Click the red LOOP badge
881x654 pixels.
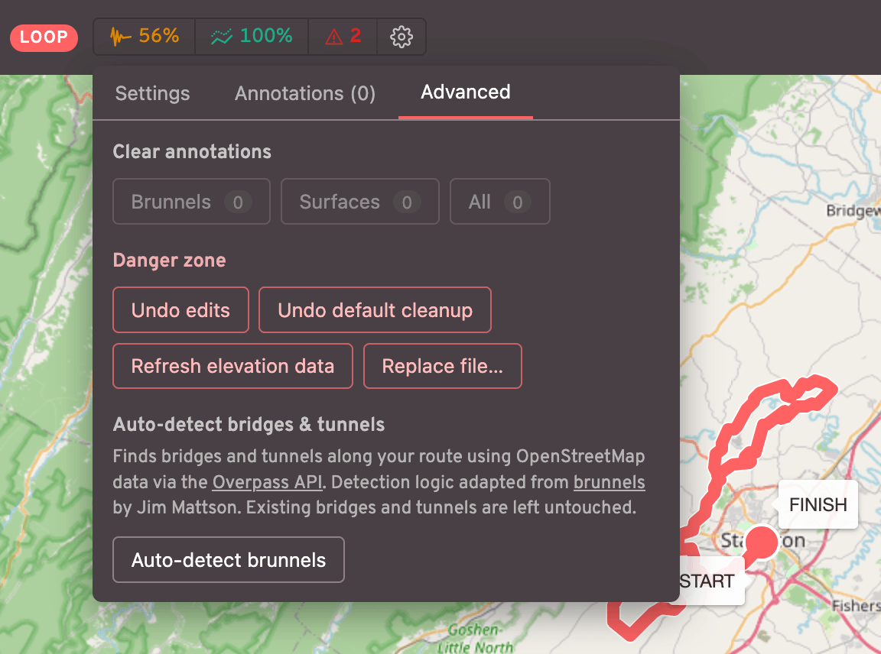click(x=44, y=37)
